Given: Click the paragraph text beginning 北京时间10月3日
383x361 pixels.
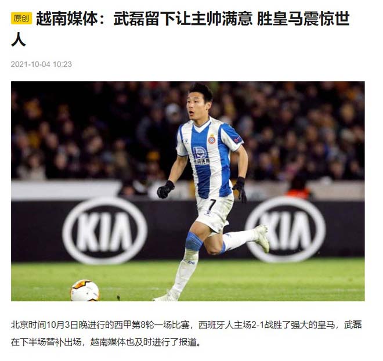Looking at the screenshot, I should pyautogui.click(x=186, y=334).
